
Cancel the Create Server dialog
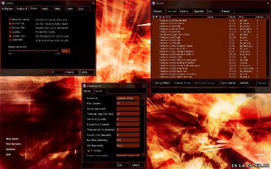coord(138,165)
